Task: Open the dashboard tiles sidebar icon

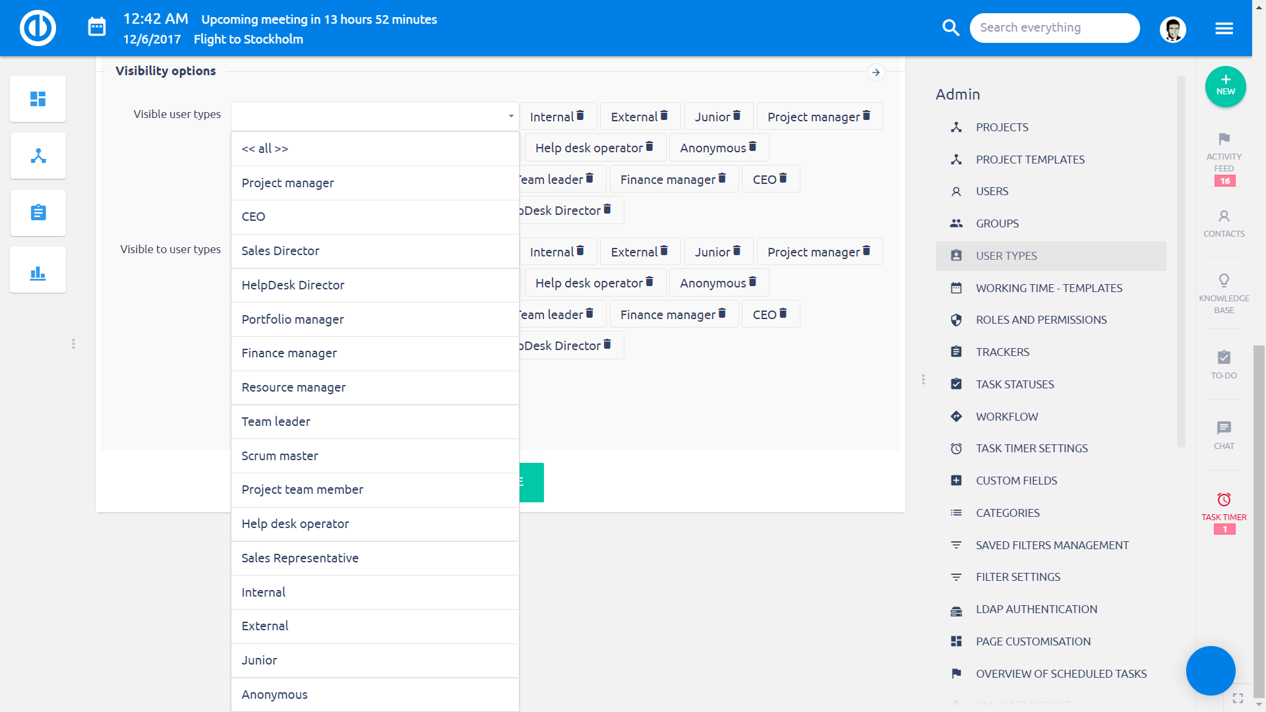Action: [x=38, y=99]
